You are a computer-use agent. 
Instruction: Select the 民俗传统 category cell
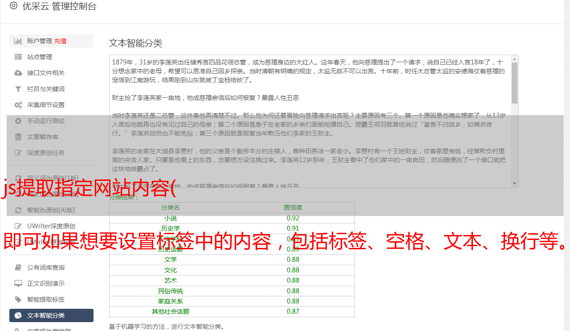pos(171,291)
